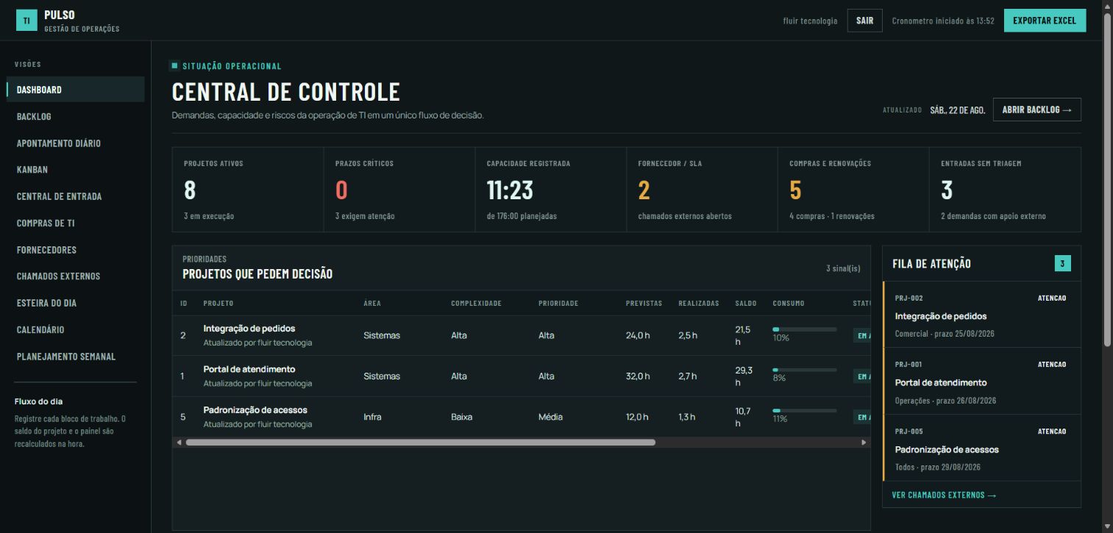Select the Entradas sem Triagem card
The height and width of the screenshot is (533, 1113).
pos(1006,190)
